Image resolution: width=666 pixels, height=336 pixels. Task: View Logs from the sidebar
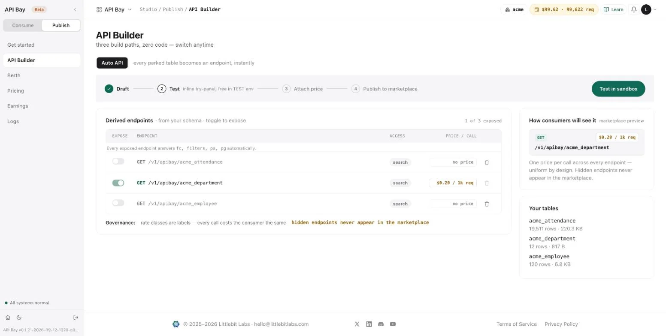pyautogui.click(x=42, y=121)
